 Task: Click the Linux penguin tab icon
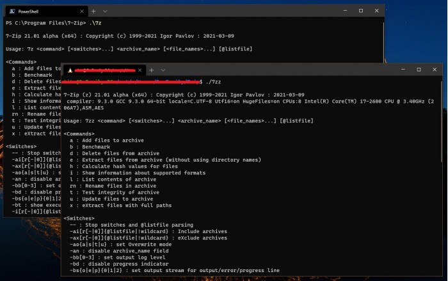coord(70,70)
